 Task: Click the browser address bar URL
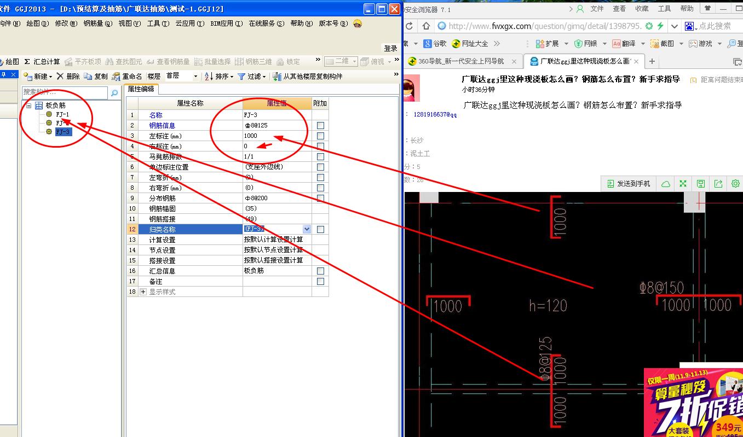click(x=545, y=26)
